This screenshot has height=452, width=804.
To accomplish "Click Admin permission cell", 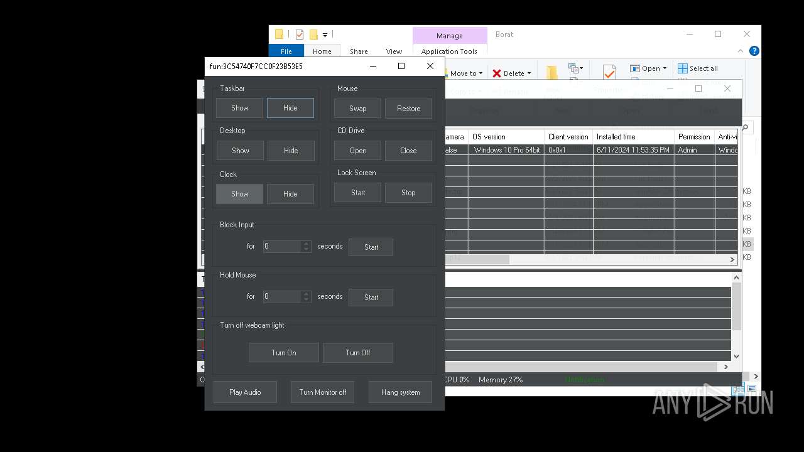I will point(695,150).
